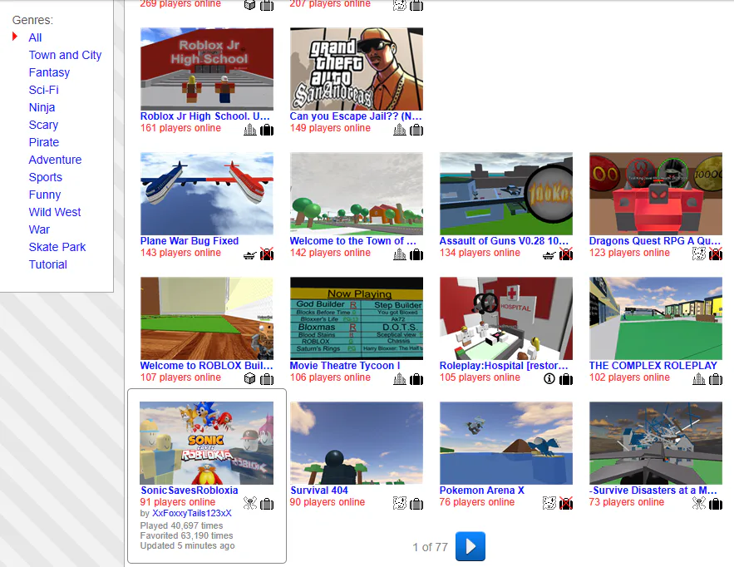Click gear icon for SonicSavesRobloxia
Image resolution: width=734 pixels, height=567 pixels.
[x=267, y=503]
